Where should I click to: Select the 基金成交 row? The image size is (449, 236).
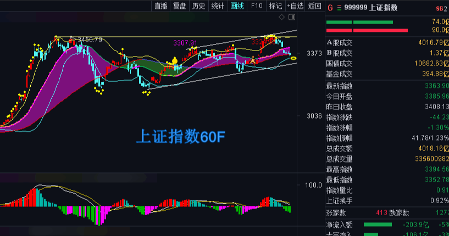(387, 74)
